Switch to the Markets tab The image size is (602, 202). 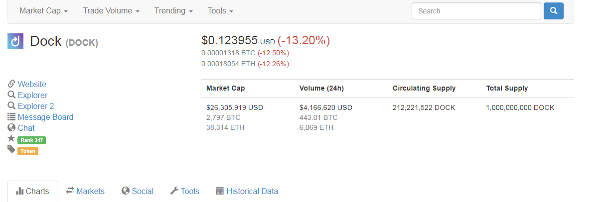(85, 191)
